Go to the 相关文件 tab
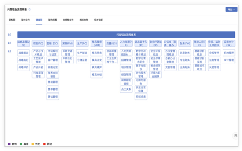 (84, 20)
